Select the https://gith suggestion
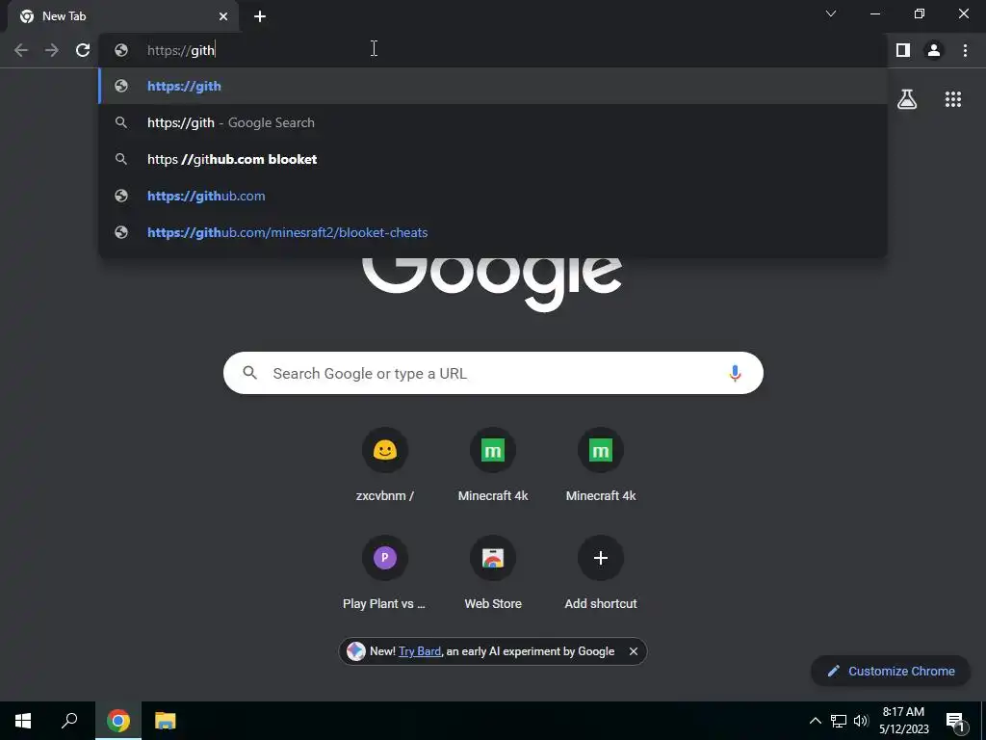986x740 pixels. click(x=493, y=86)
